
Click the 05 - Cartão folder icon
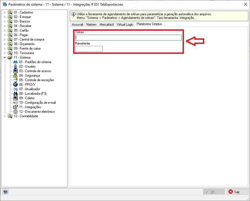click(x=10, y=30)
